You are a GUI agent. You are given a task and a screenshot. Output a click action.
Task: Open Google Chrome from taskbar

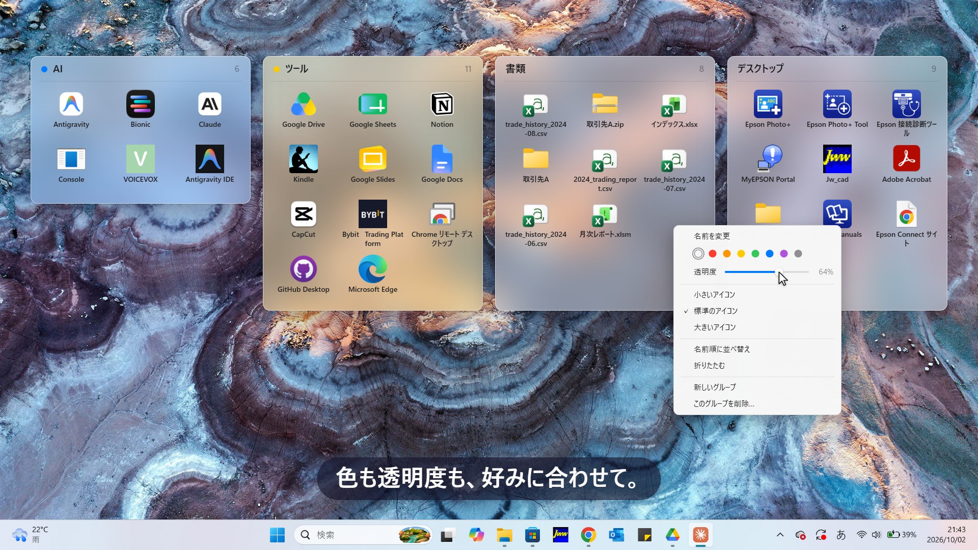(588, 535)
